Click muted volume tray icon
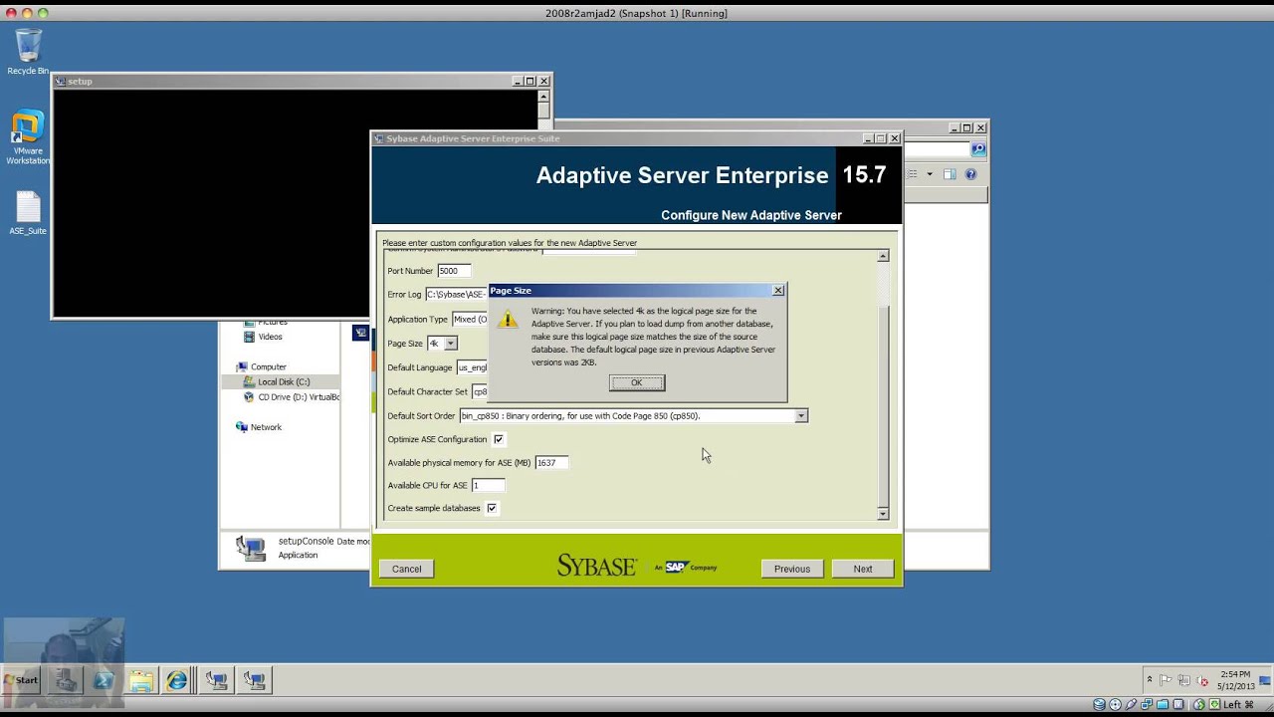The height and width of the screenshot is (717, 1274). [1202, 680]
